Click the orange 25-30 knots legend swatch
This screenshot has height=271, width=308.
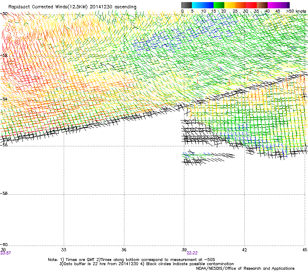(x=241, y=5)
